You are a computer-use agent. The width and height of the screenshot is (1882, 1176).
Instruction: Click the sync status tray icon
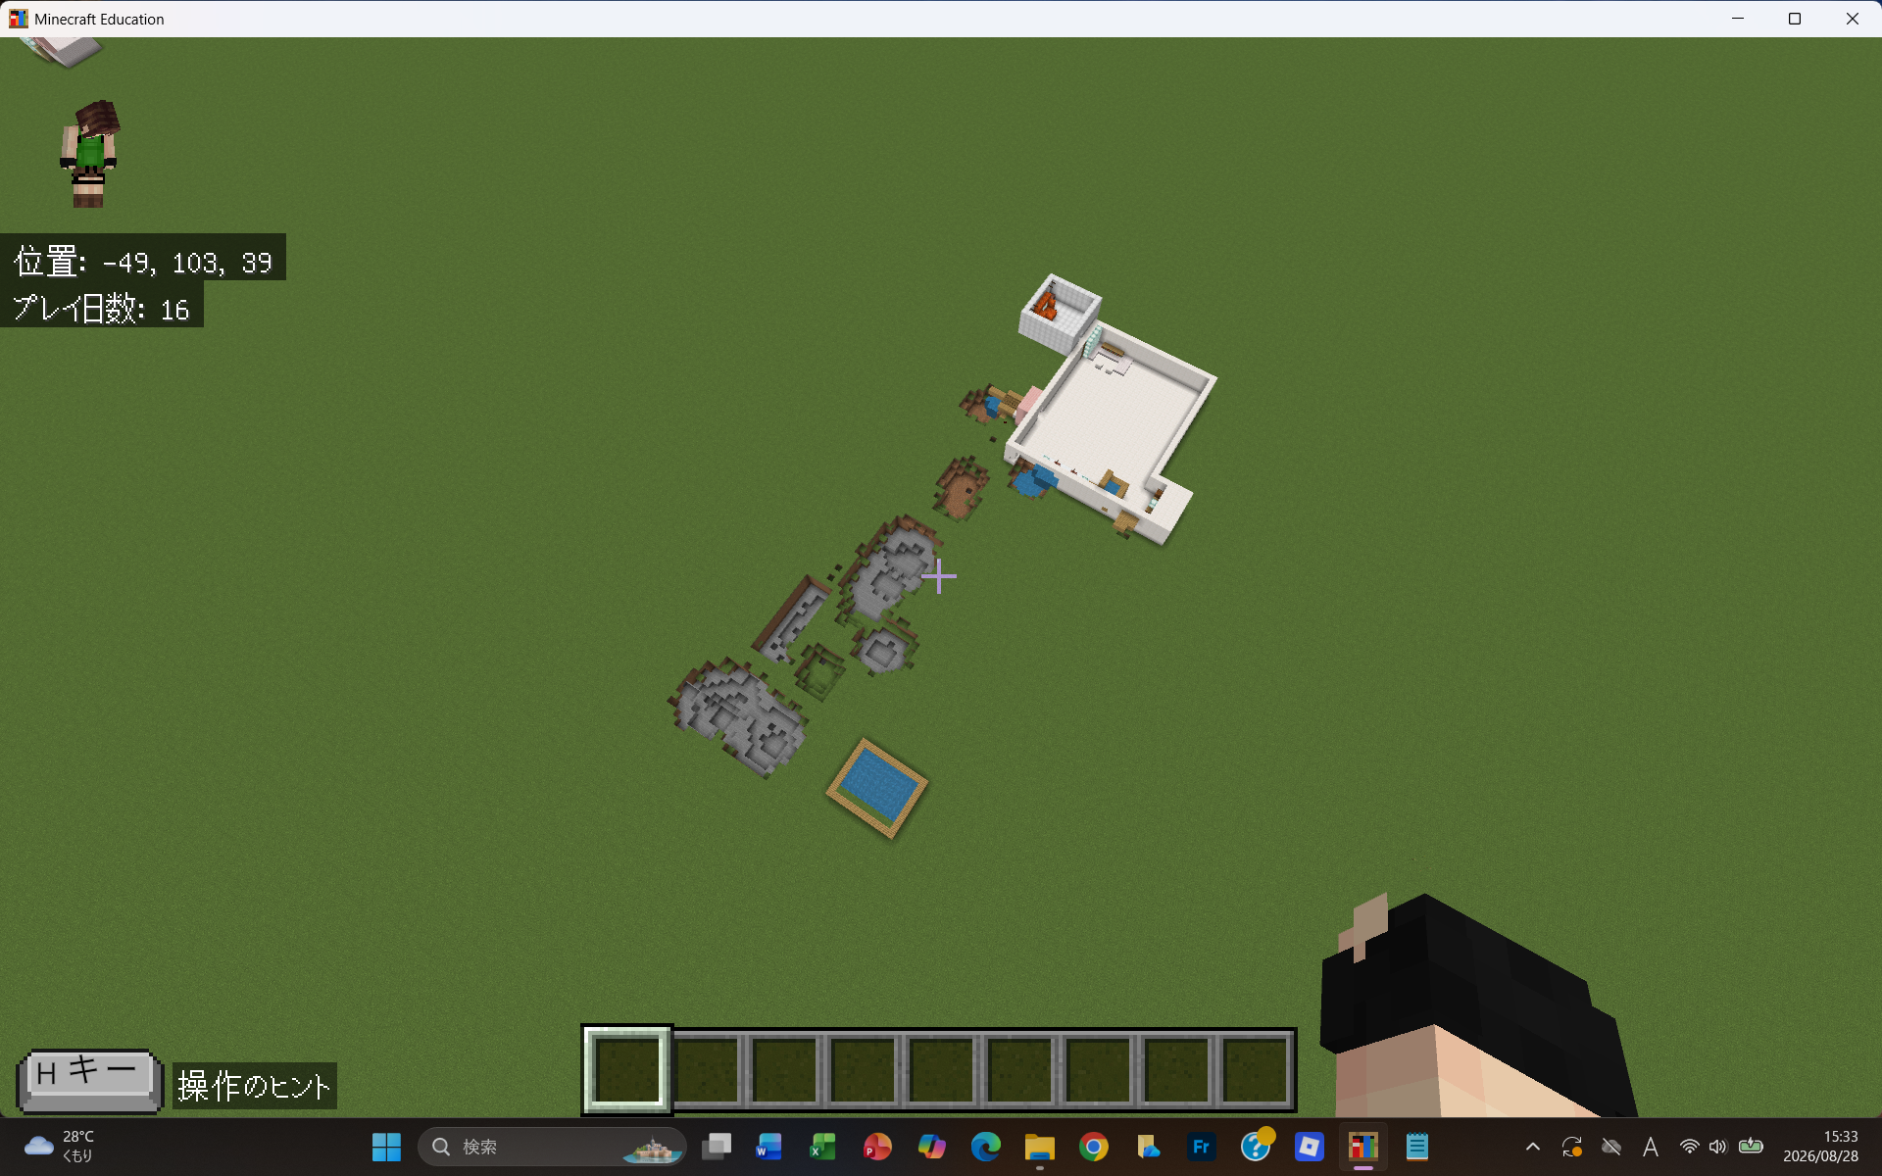coord(1572,1147)
